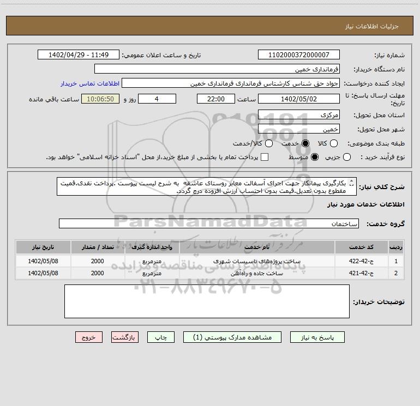Click the تعداد / مقدار column header
This screenshot has width=420, height=406.
(98, 247)
